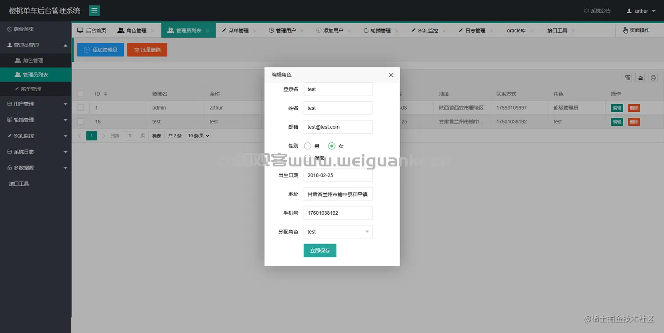Image resolution: width=664 pixels, height=333 pixels.
Task: Select the 女 gender radio button
Action: coord(332,146)
